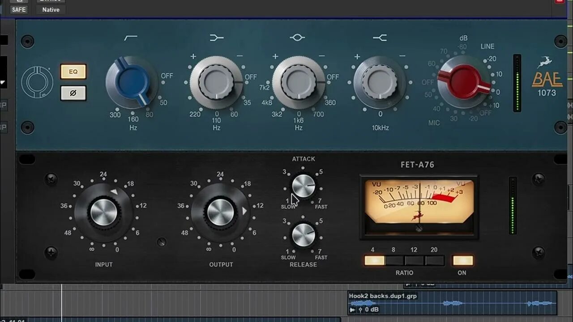The width and height of the screenshot is (573, 322).
Task: Click the high-pass filter symbol
Action: tap(131, 38)
